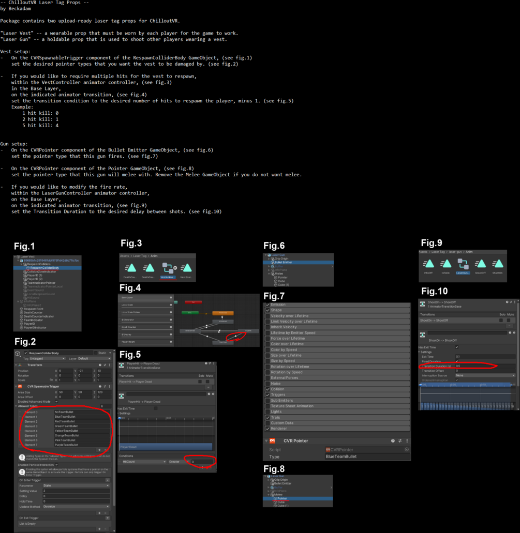The image size is (520, 533).
Task: Click the Transition Duration value field
Action: point(485,366)
